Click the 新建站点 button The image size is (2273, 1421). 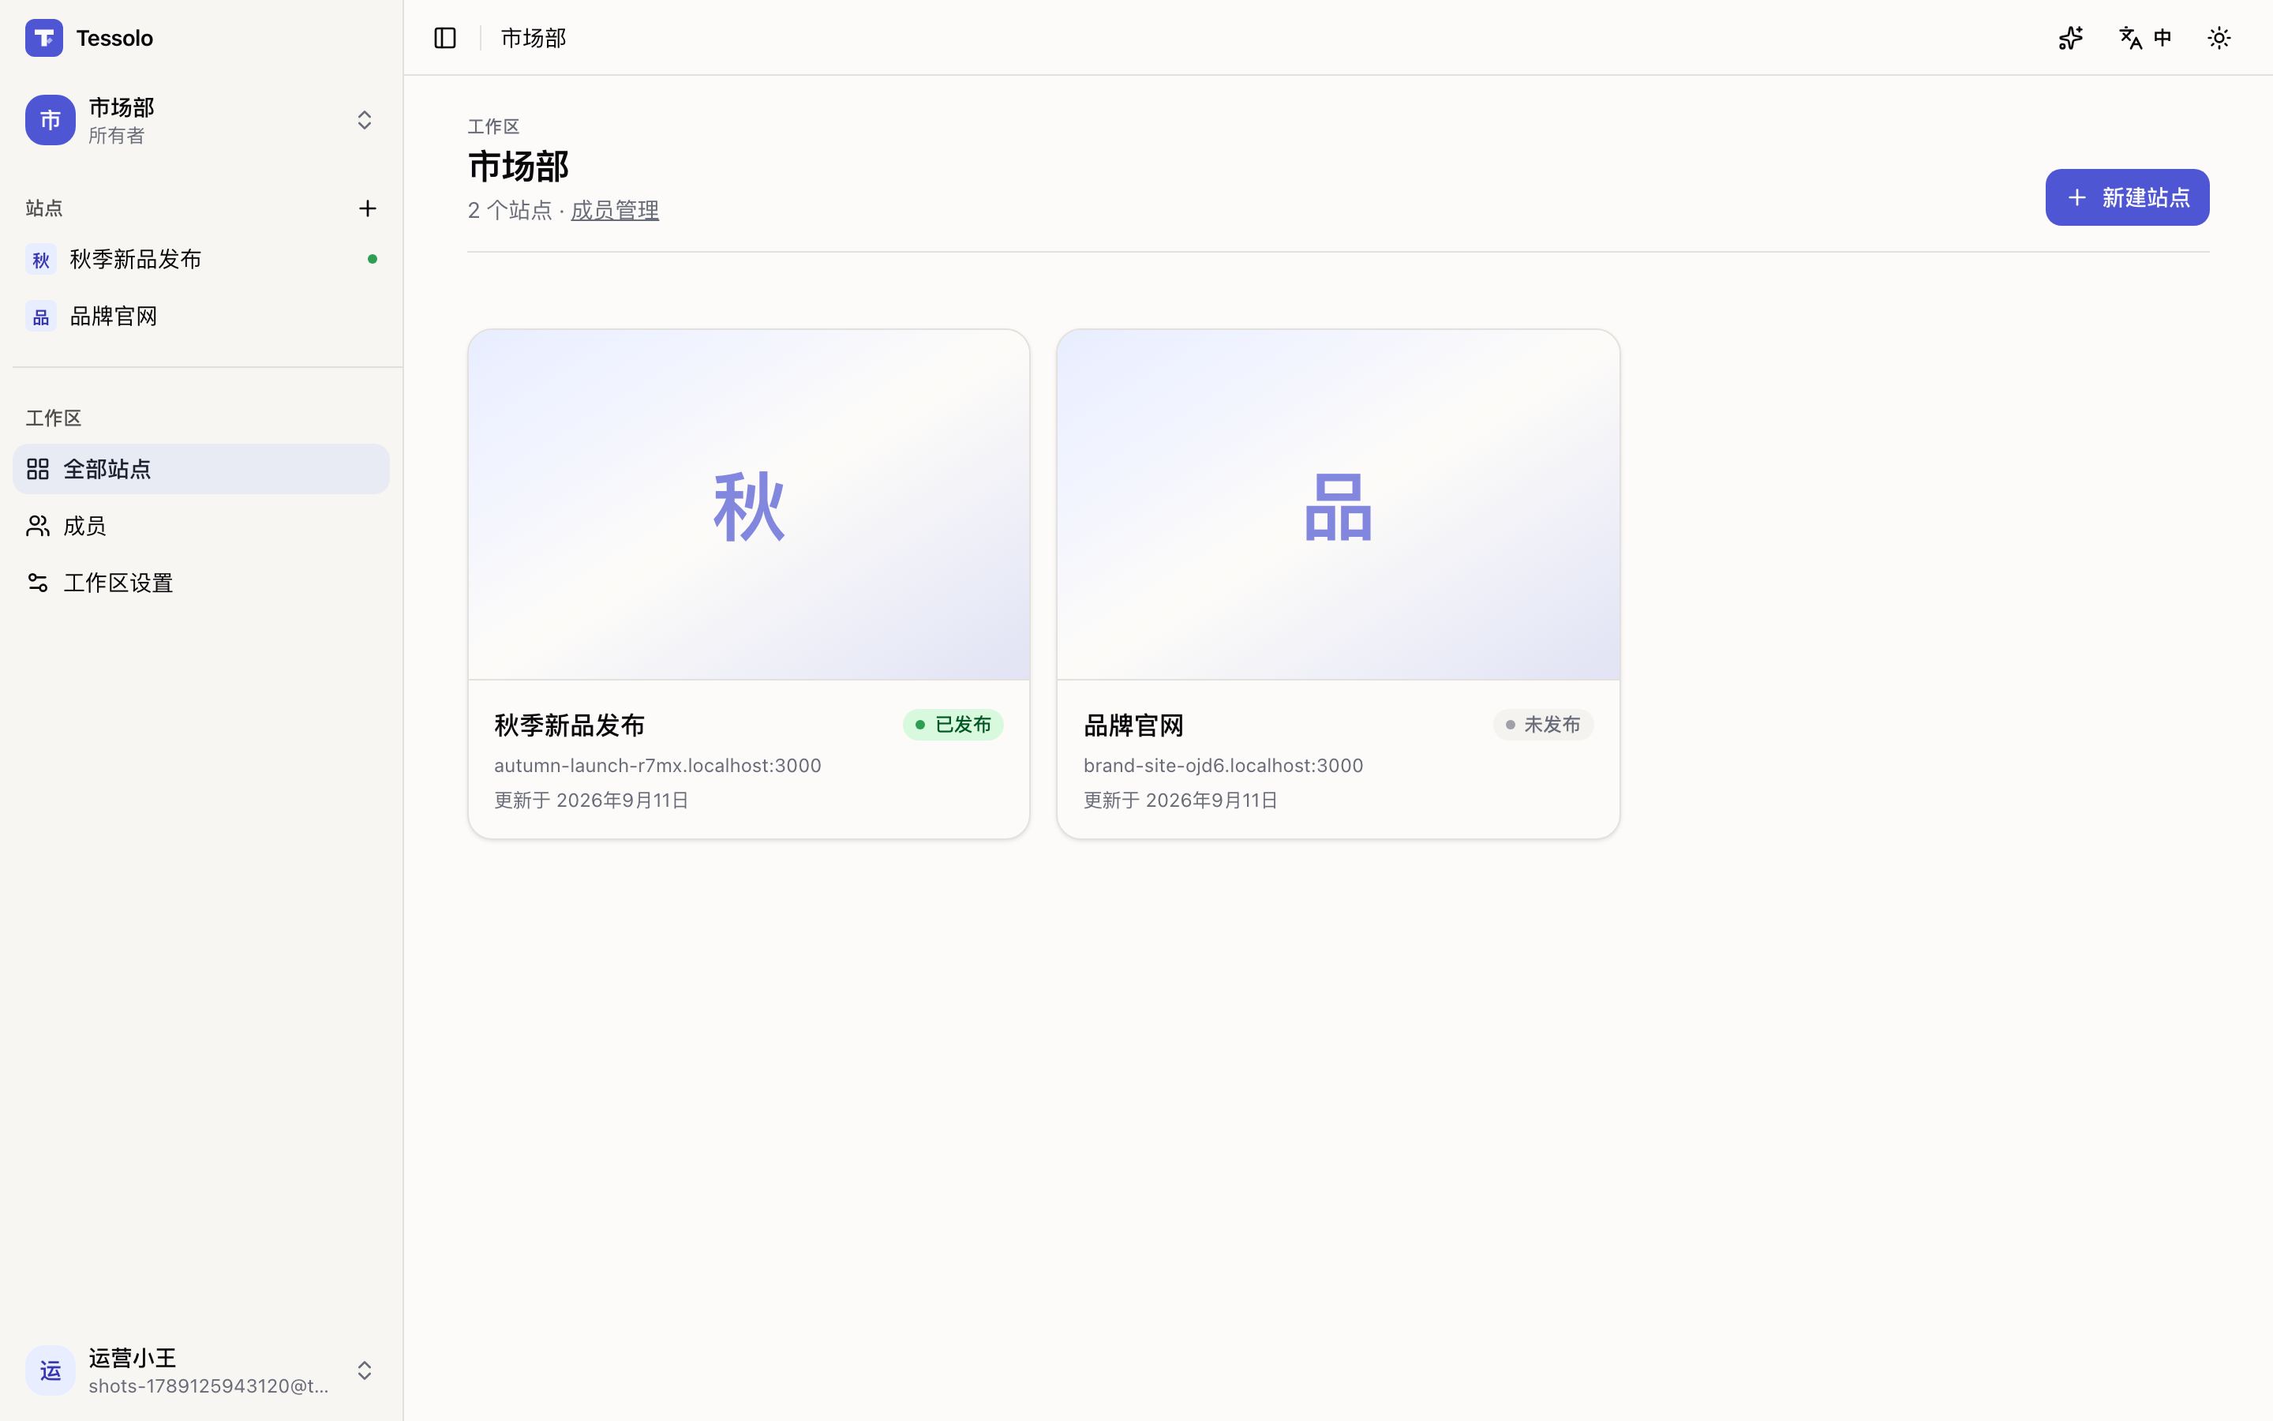click(2126, 197)
